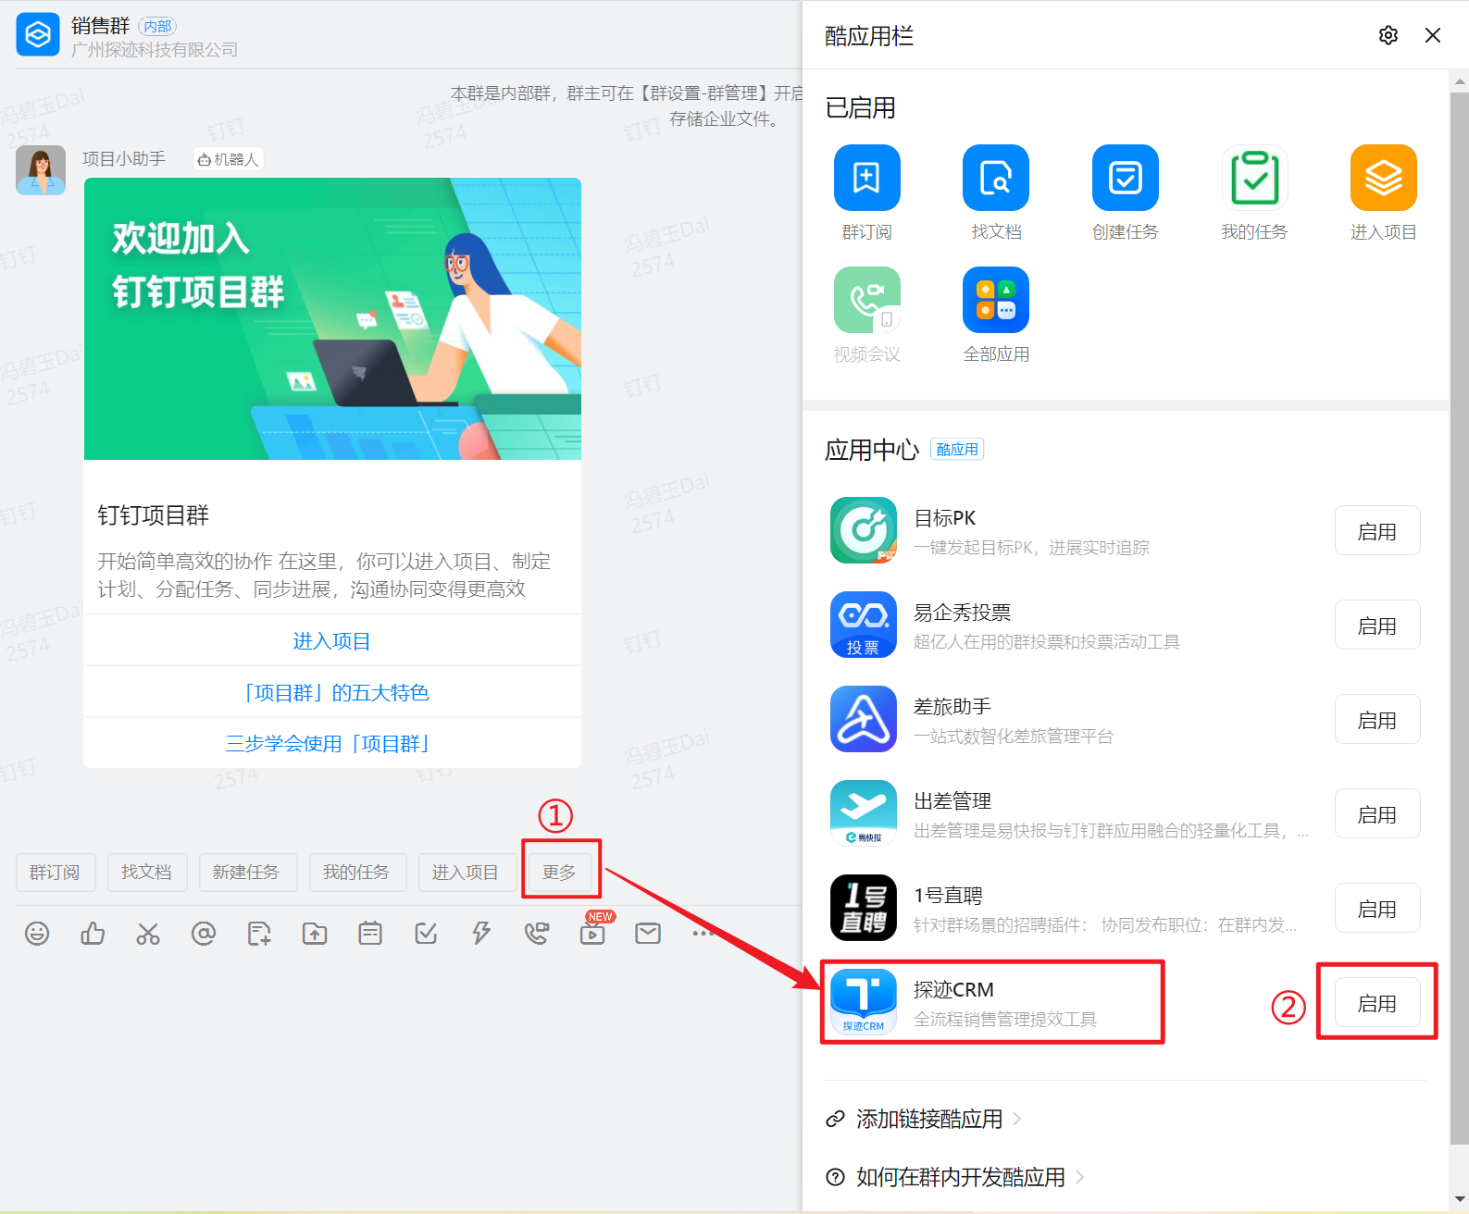Click the mail envelope icon

click(648, 934)
